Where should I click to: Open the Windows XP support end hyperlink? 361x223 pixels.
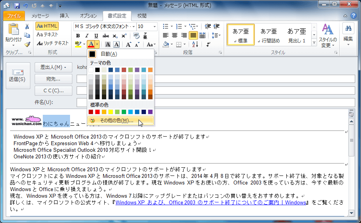(x=211, y=202)
